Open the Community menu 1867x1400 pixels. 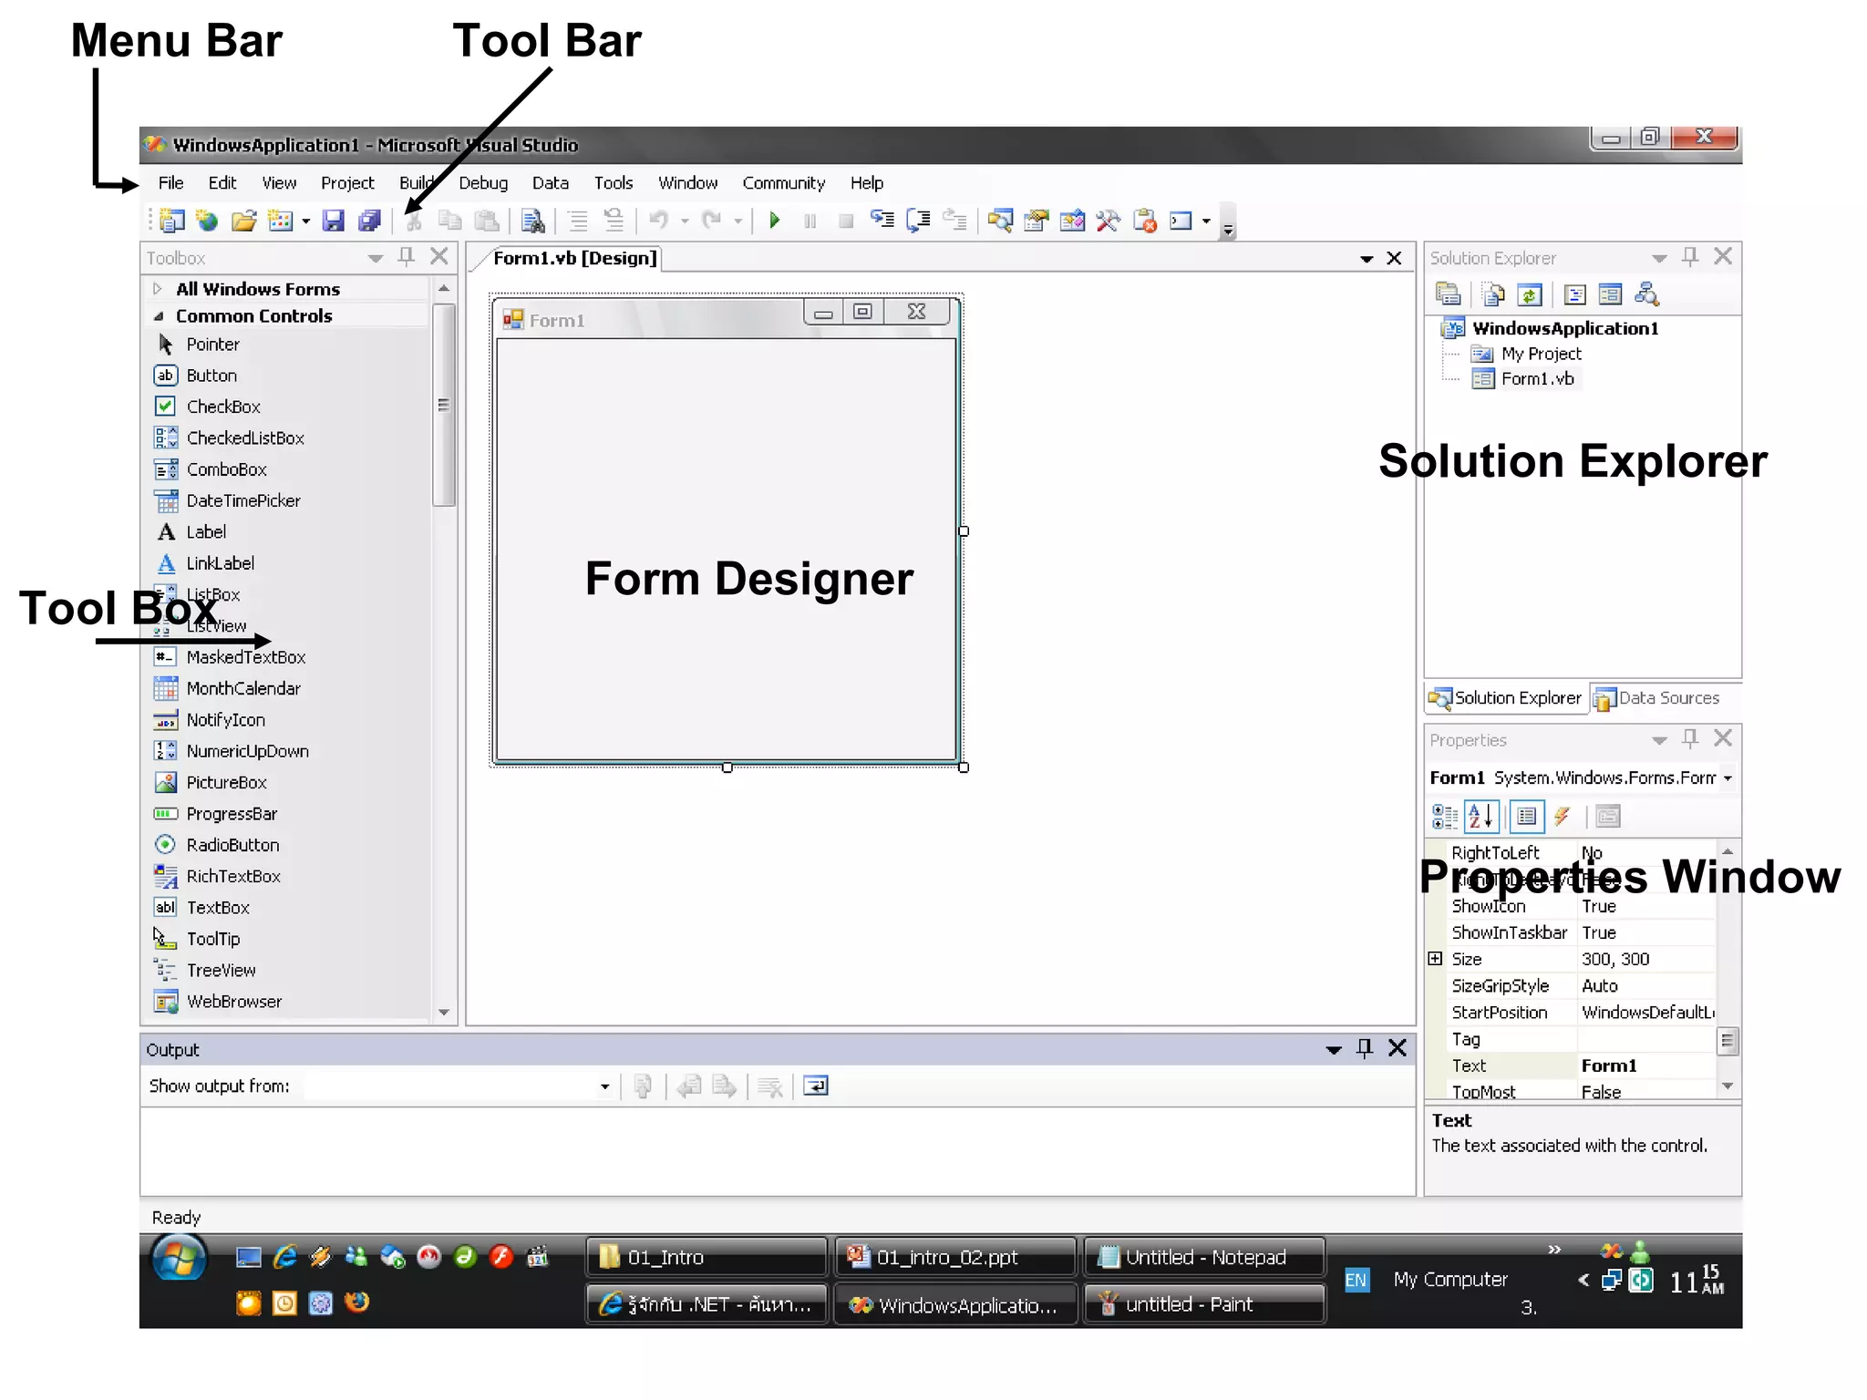pyautogui.click(x=784, y=183)
